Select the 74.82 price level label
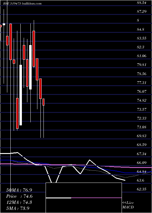This screenshot has width=152, height=213. (x=142, y=100)
